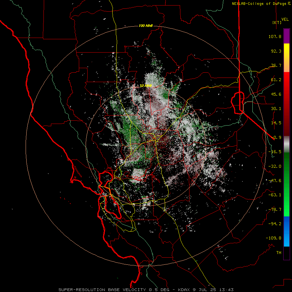Click the -94.2 legend value
Screen dimensions: 292x292
click(x=275, y=224)
